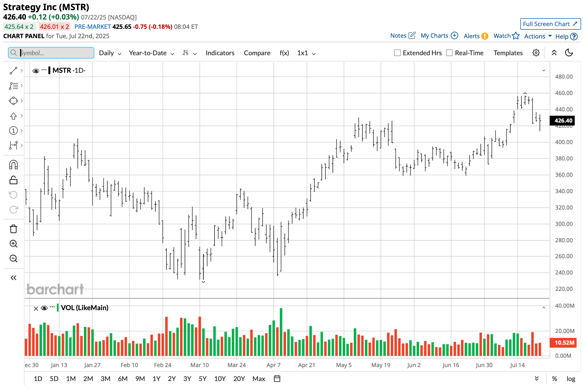The image size is (583, 389).
Task: Toggle log scale mode
Action: click(x=571, y=379)
